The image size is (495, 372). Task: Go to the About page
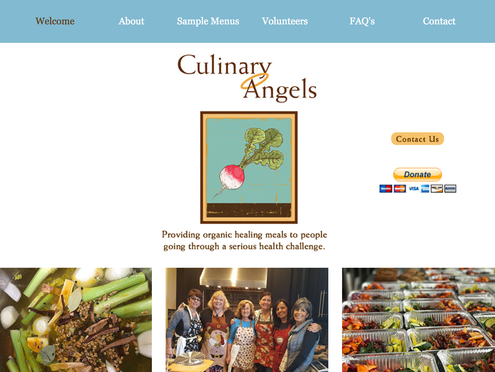tap(131, 21)
